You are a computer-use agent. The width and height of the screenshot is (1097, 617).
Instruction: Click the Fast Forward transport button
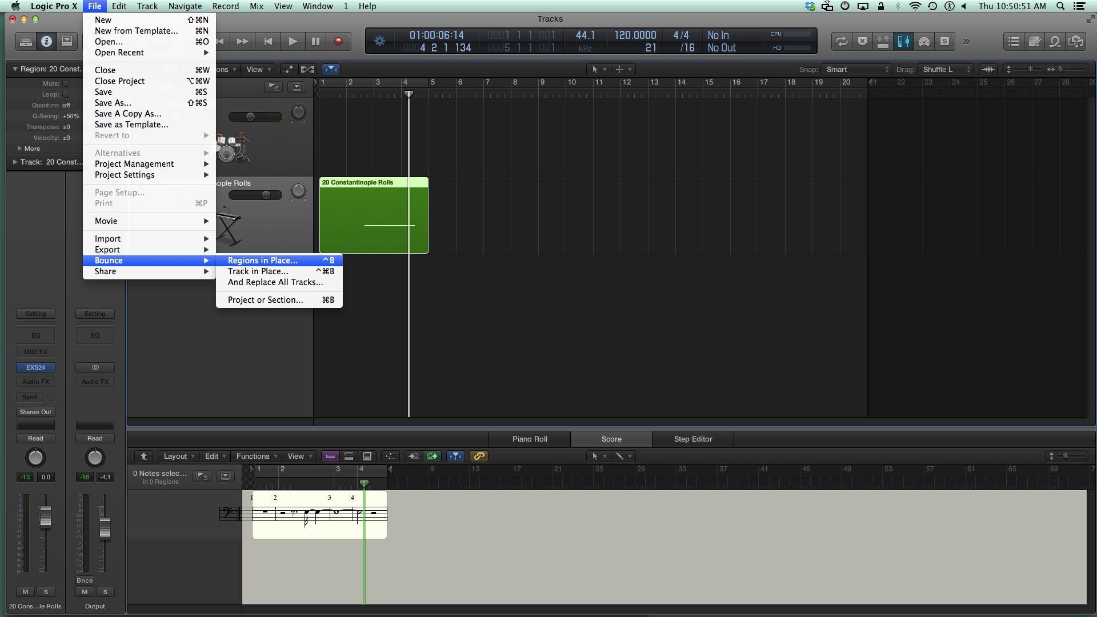pos(242,41)
